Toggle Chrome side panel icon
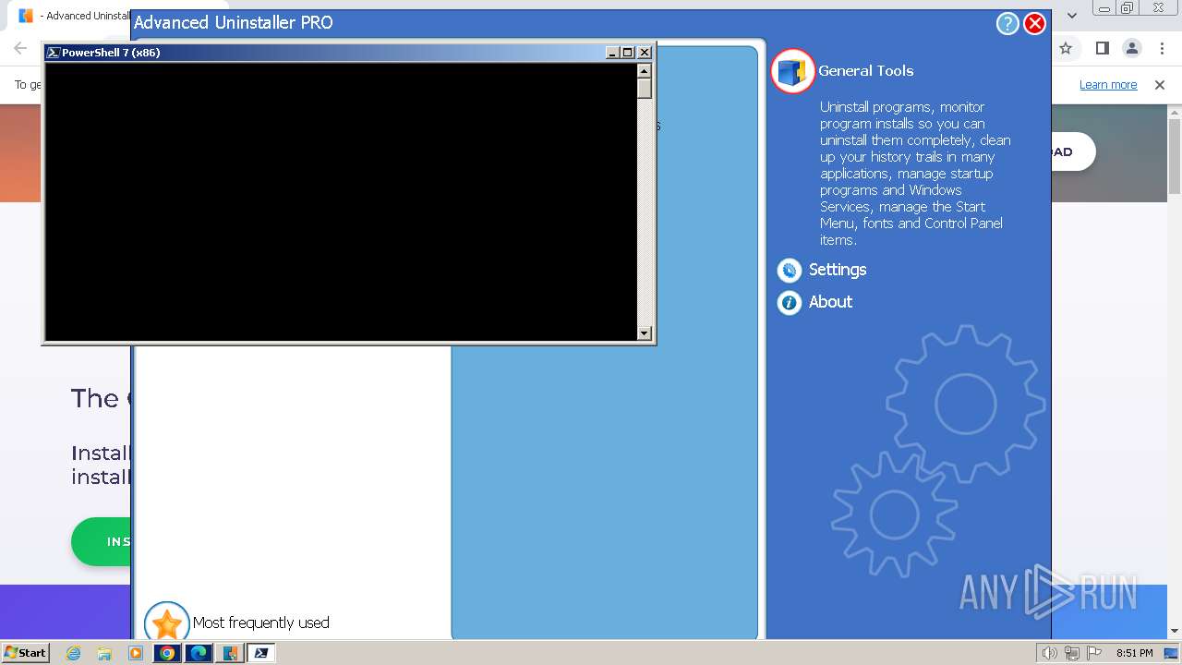Image resolution: width=1182 pixels, height=665 pixels. (1102, 48)
